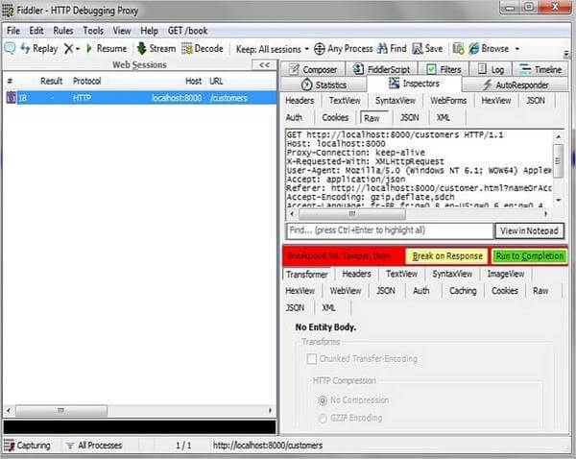Click the Resume play icon
576x459 pixels.
[x=87, y=48]
